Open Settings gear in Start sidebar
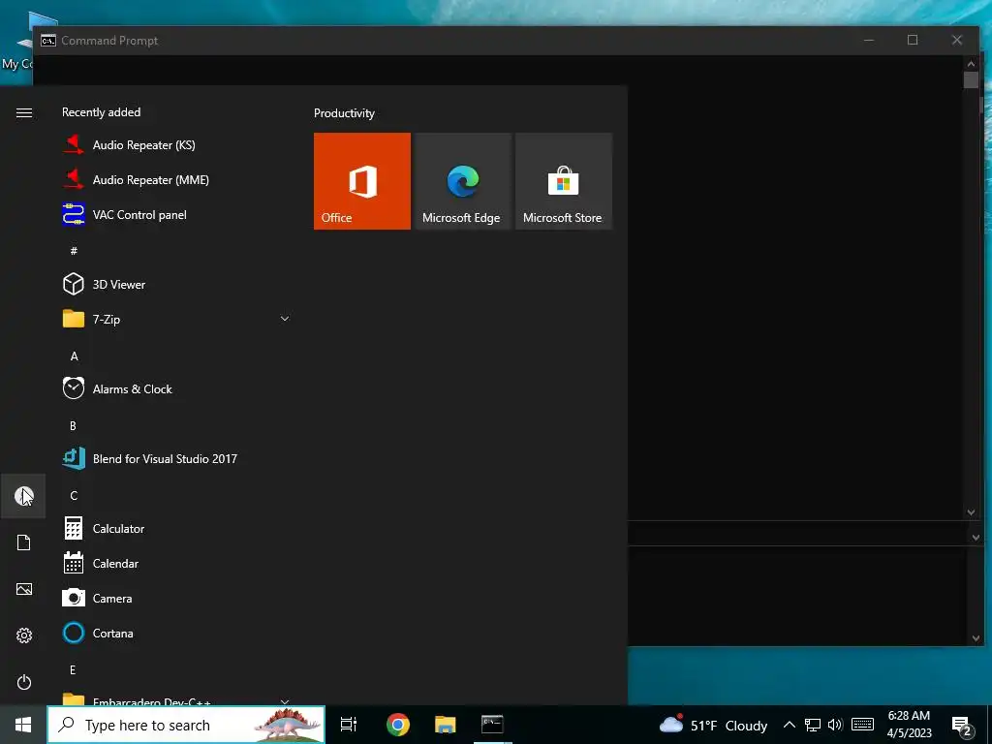Viewport: 992px width, 744px height. pos(24,635)
